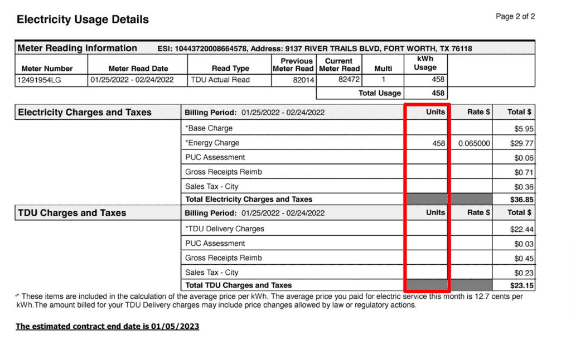This screenshot has width=571, height=340.
Task: Click the estimated contract end date line
Action: tap(107, 326)
